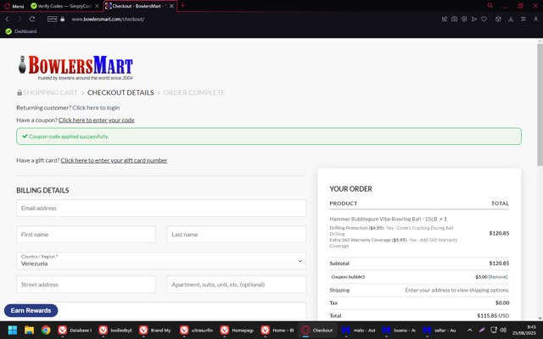
Task: Open the tab search magnifier icon
Action: pos(490,6)
